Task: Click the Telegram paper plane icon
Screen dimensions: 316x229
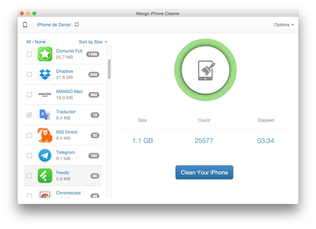Action: click(x=45, y=155)
